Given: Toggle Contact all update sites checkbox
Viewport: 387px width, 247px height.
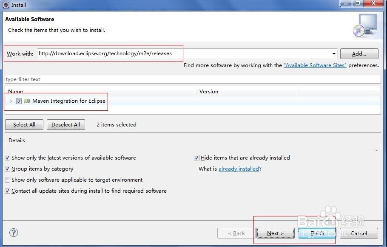Looking at the screenshot, I should point(7,191).
